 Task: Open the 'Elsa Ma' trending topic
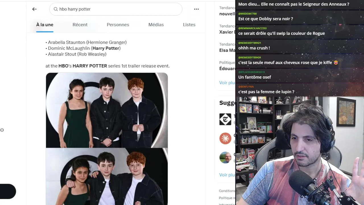[227, 50]
